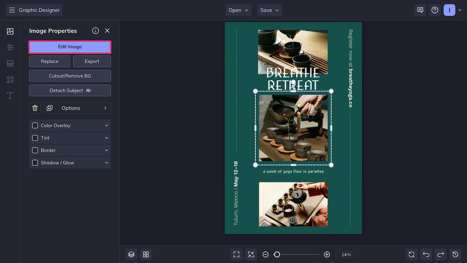Enable the Tint checkbox
Image resolution: width=467 pixels, height=263 pixels.
(x=35, y=138)
